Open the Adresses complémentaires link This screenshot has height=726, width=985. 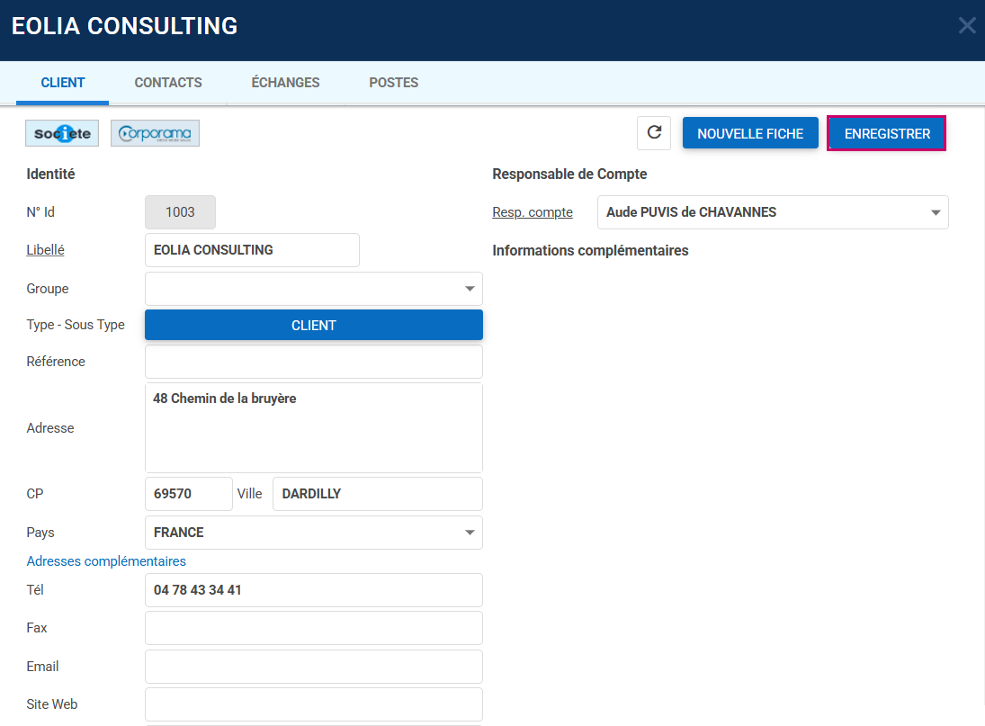pos(106,561)
